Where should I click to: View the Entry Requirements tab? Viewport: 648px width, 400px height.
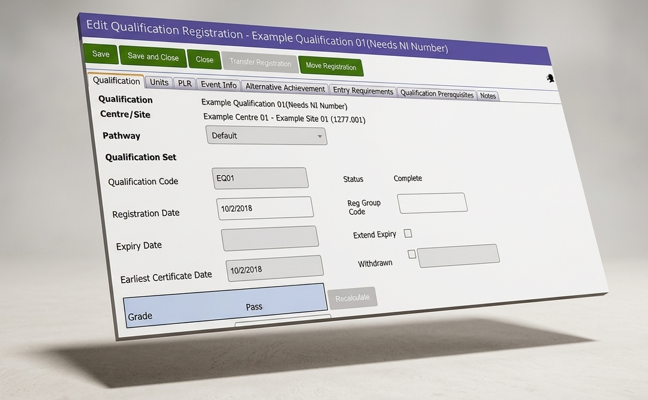(x=363, y=91)
